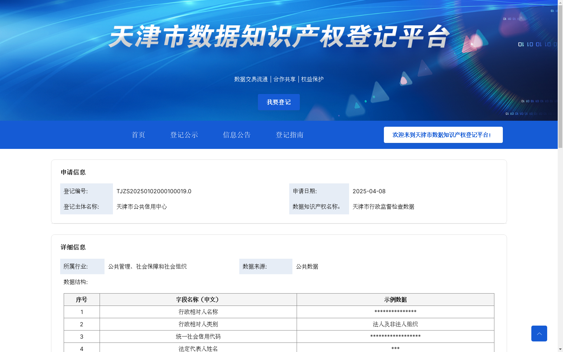
Task: Click the 详细信息 section heading
Action: (x=73, y=247)
